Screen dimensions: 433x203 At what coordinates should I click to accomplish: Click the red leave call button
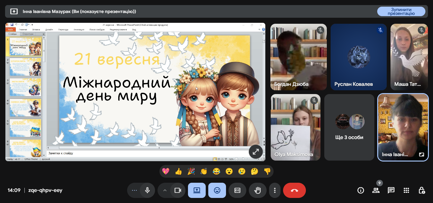tap(294, 190)
